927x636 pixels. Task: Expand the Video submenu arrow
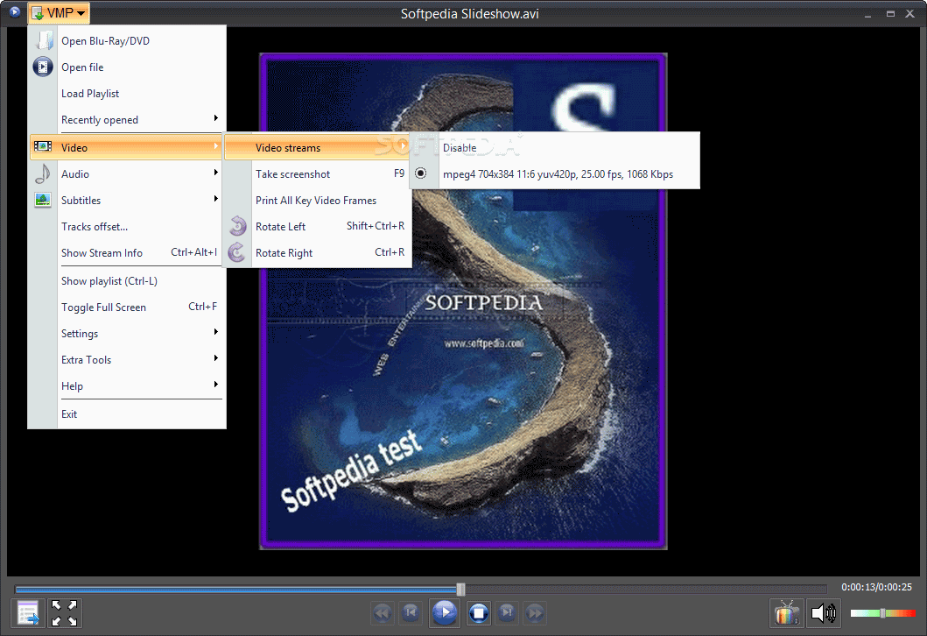[x=216, y=146]
